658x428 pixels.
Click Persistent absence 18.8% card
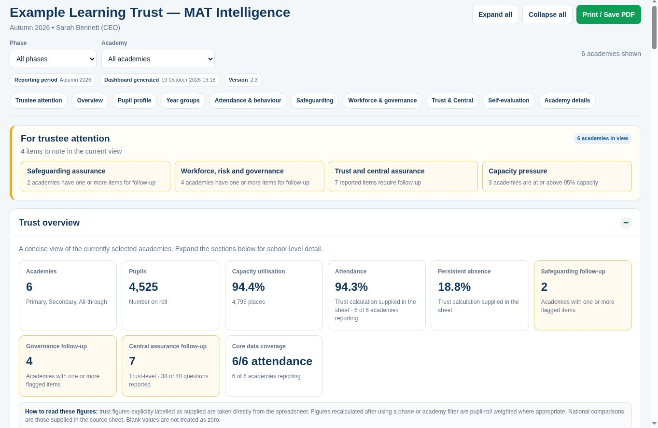[480, 295]
